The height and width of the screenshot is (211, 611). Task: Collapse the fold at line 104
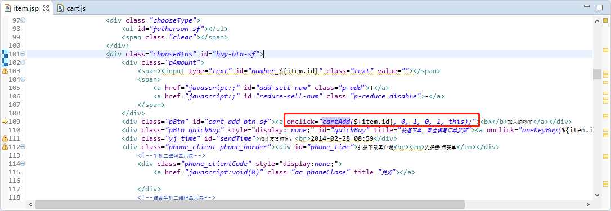click(23, 79)
